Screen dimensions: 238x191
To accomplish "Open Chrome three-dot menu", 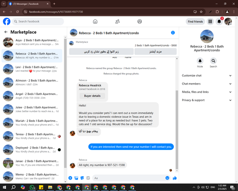I will click(234, 12).
